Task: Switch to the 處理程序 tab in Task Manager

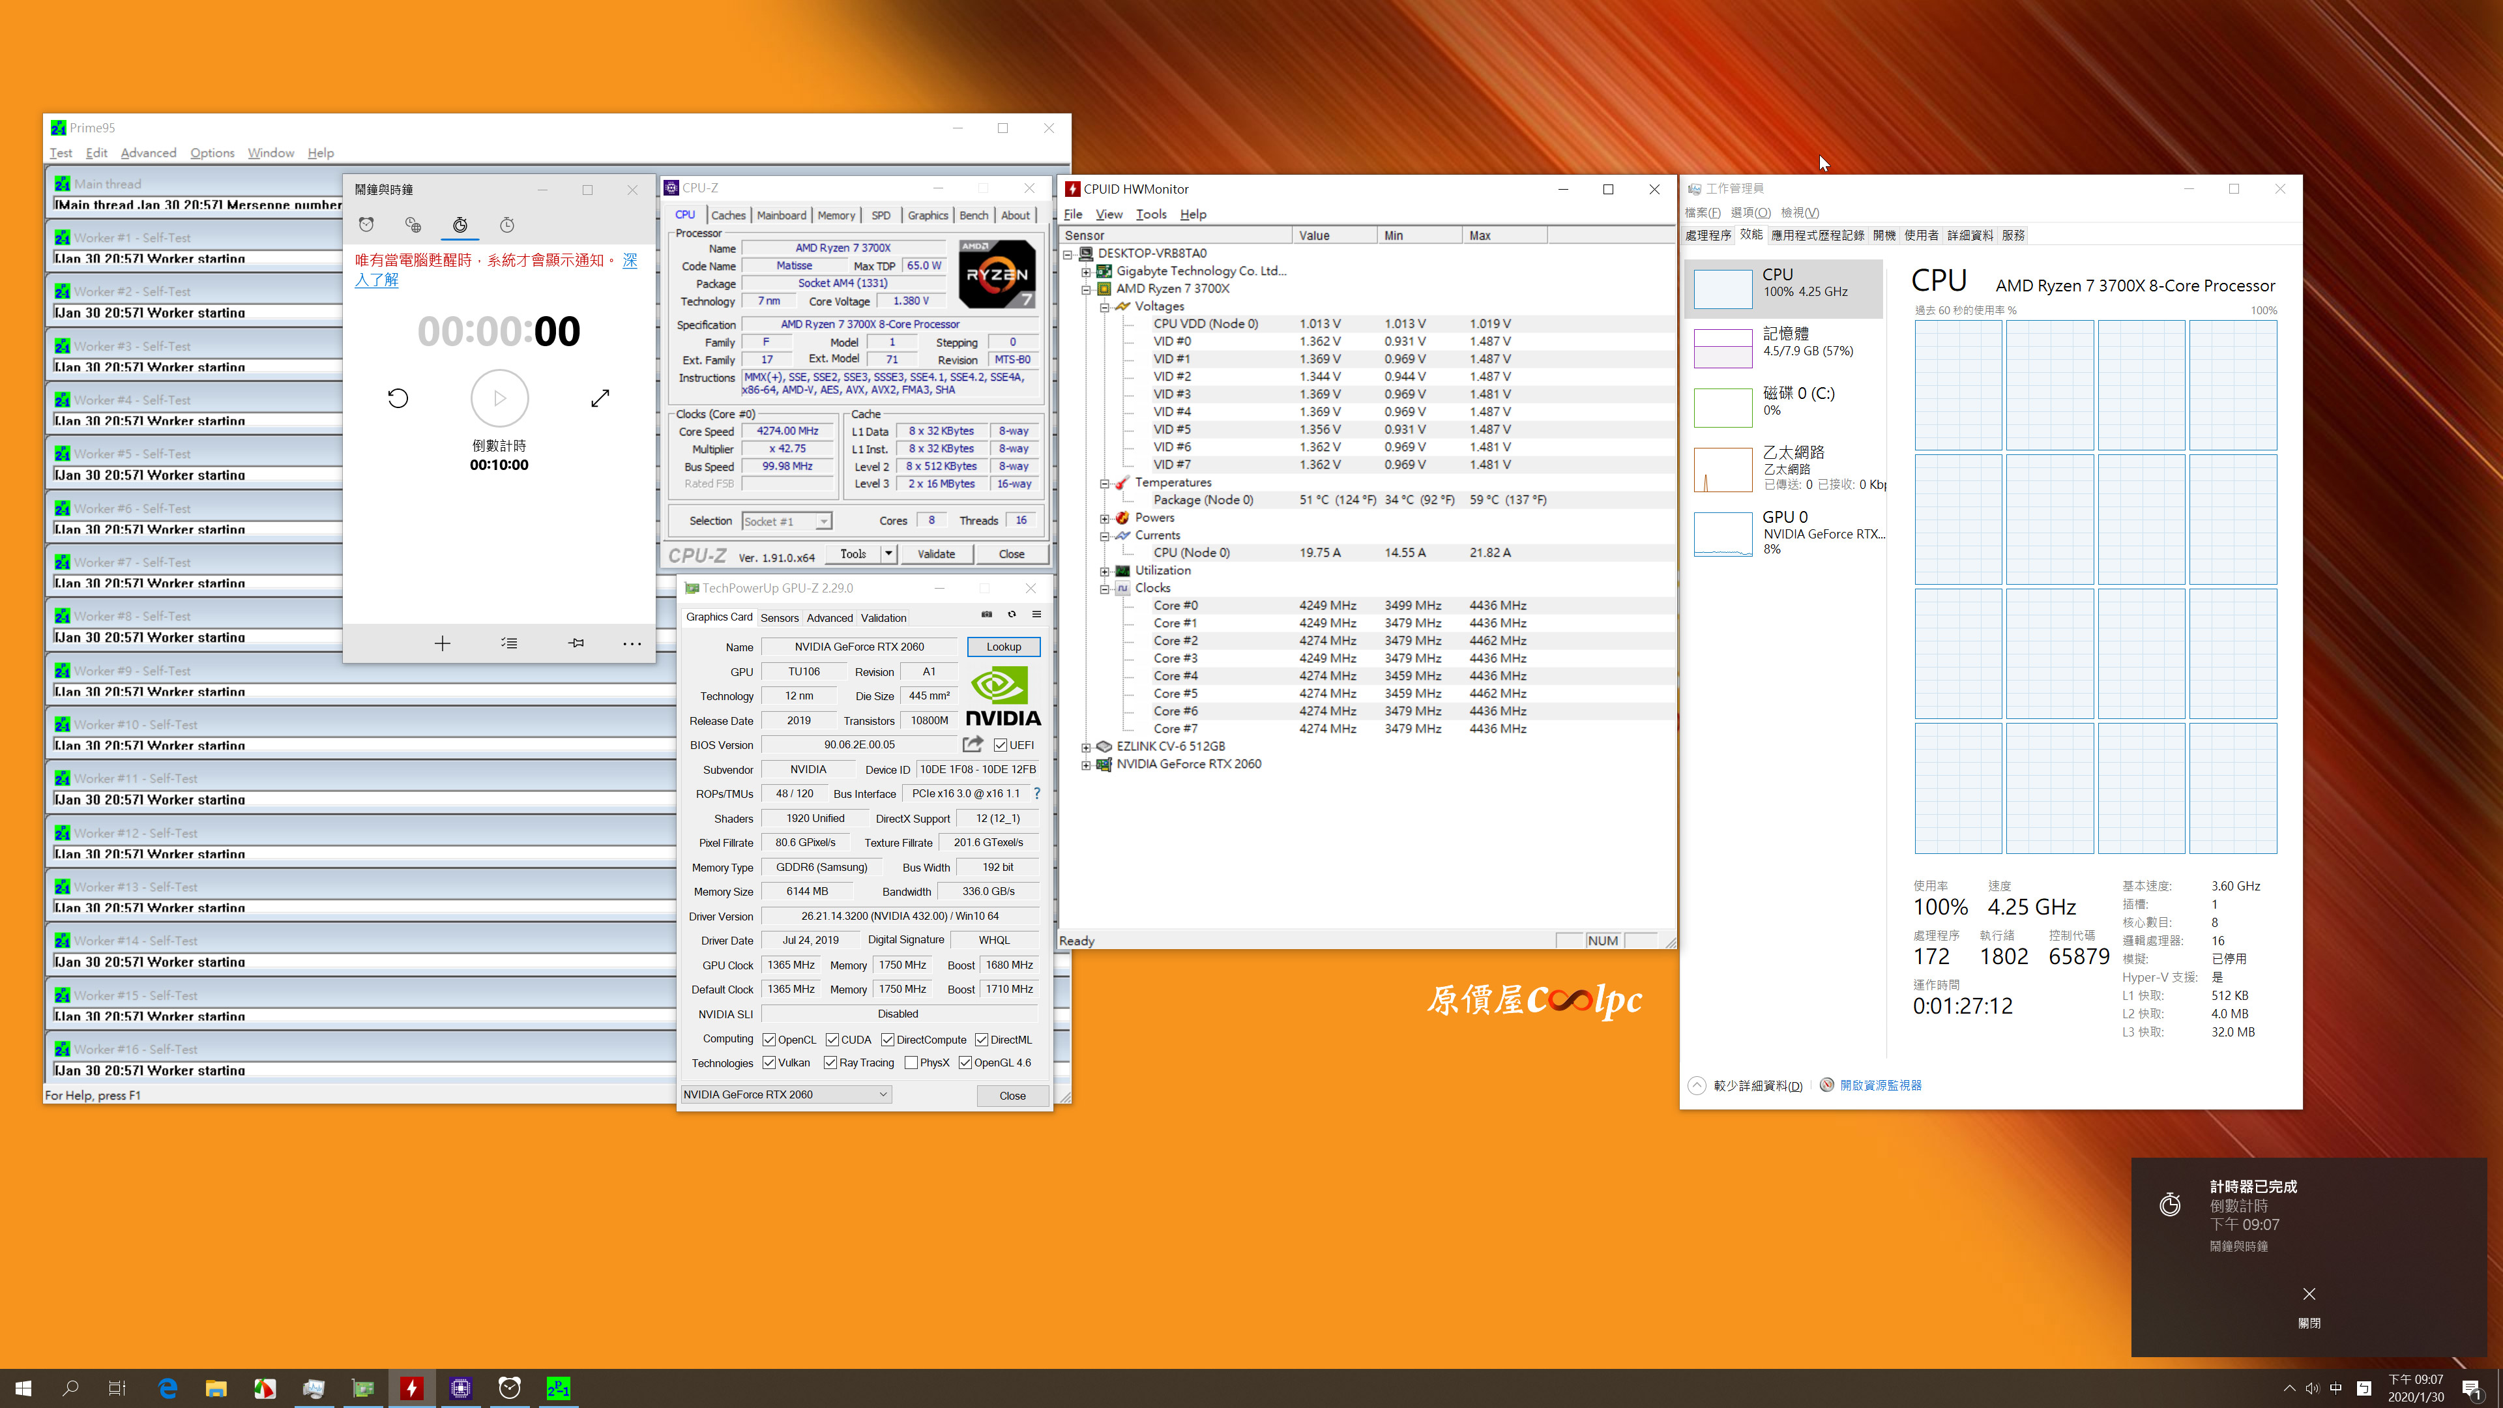Action: 1707,235
